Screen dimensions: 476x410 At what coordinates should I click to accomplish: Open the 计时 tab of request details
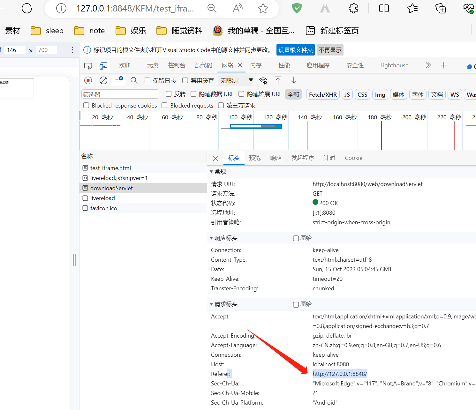coord(329,158)
